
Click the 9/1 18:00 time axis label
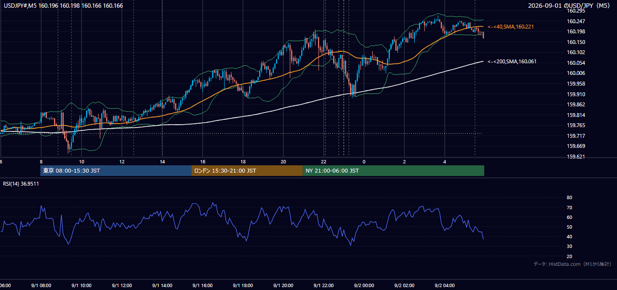[x=243, y=286]
